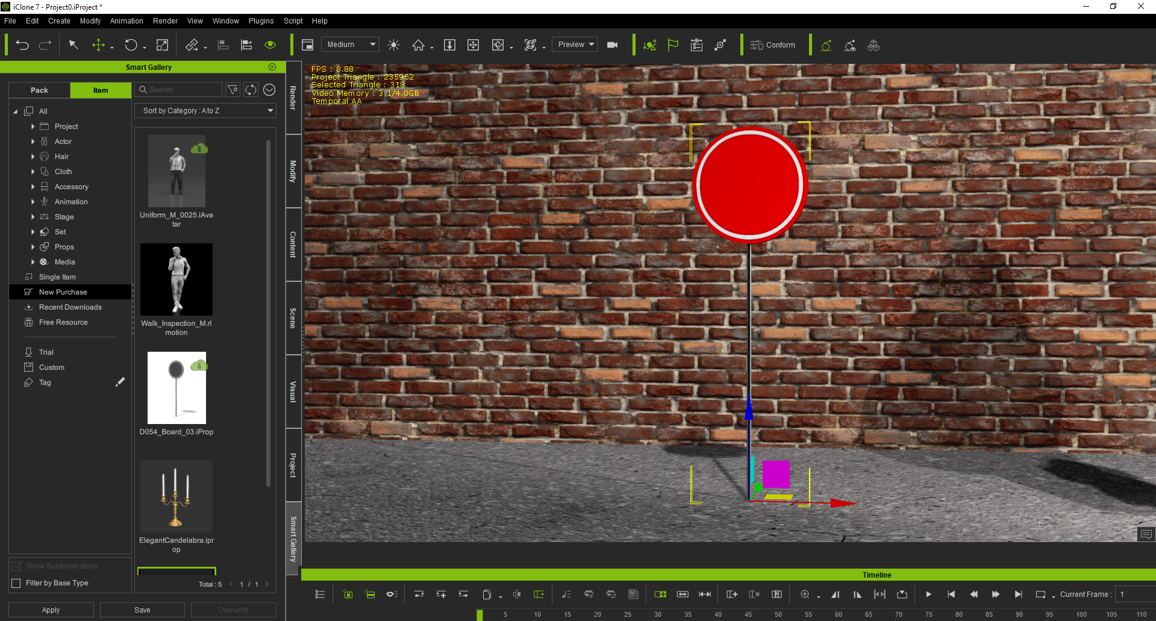This screenshot has width=1156, height=621.
Task: Select ElegantCandelabra prop thumbnail
Action: (x=177, y=496)
